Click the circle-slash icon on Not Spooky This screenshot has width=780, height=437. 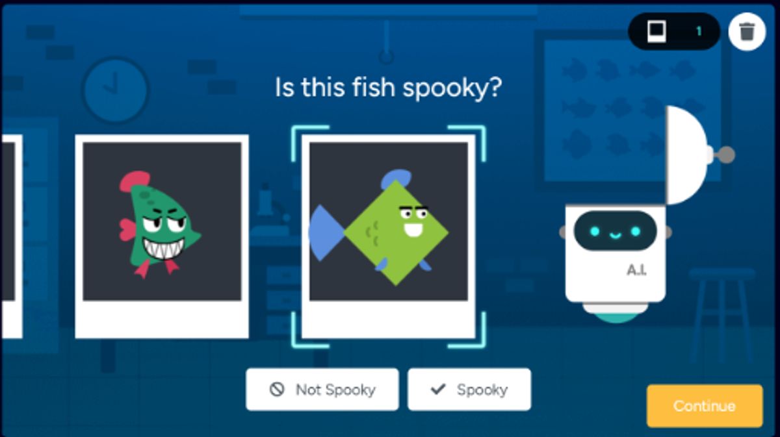click(277, 390)
